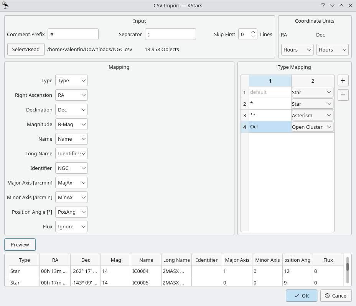Increase the Skip First lines value
This screenshot has height=306, width=356.
pyautogui.click(x=253, y=32)
